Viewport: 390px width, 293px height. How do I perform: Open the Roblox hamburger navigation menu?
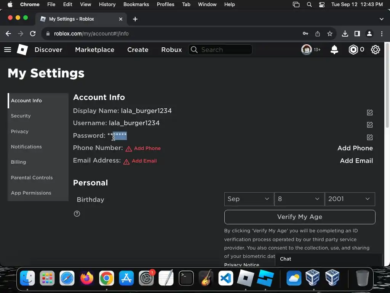pyautogui.click(x=8, y=50)
